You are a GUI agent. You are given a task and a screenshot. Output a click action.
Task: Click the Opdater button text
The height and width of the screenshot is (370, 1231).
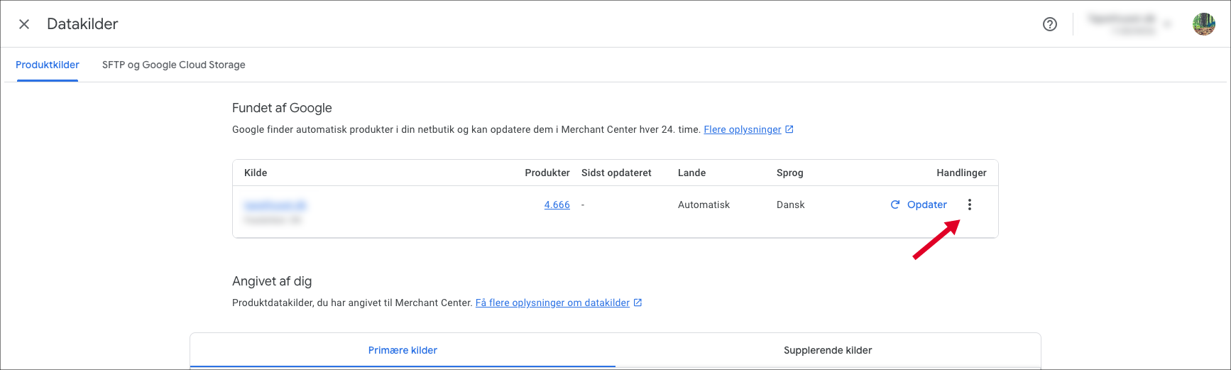coord(927,205)
